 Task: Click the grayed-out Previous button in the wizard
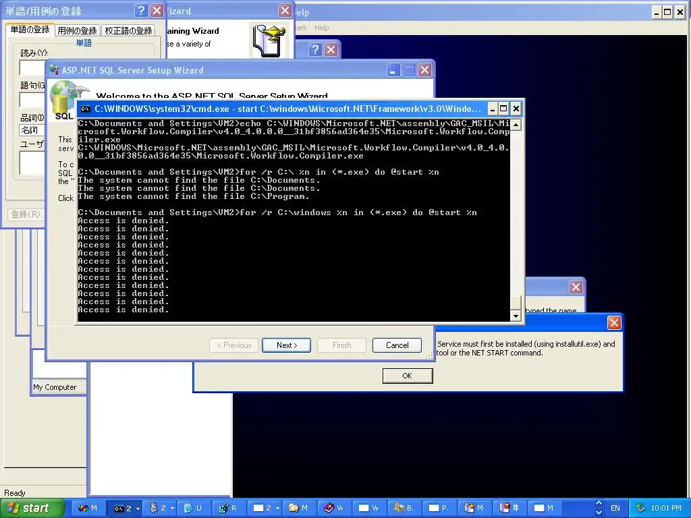(x=234, y=345)
